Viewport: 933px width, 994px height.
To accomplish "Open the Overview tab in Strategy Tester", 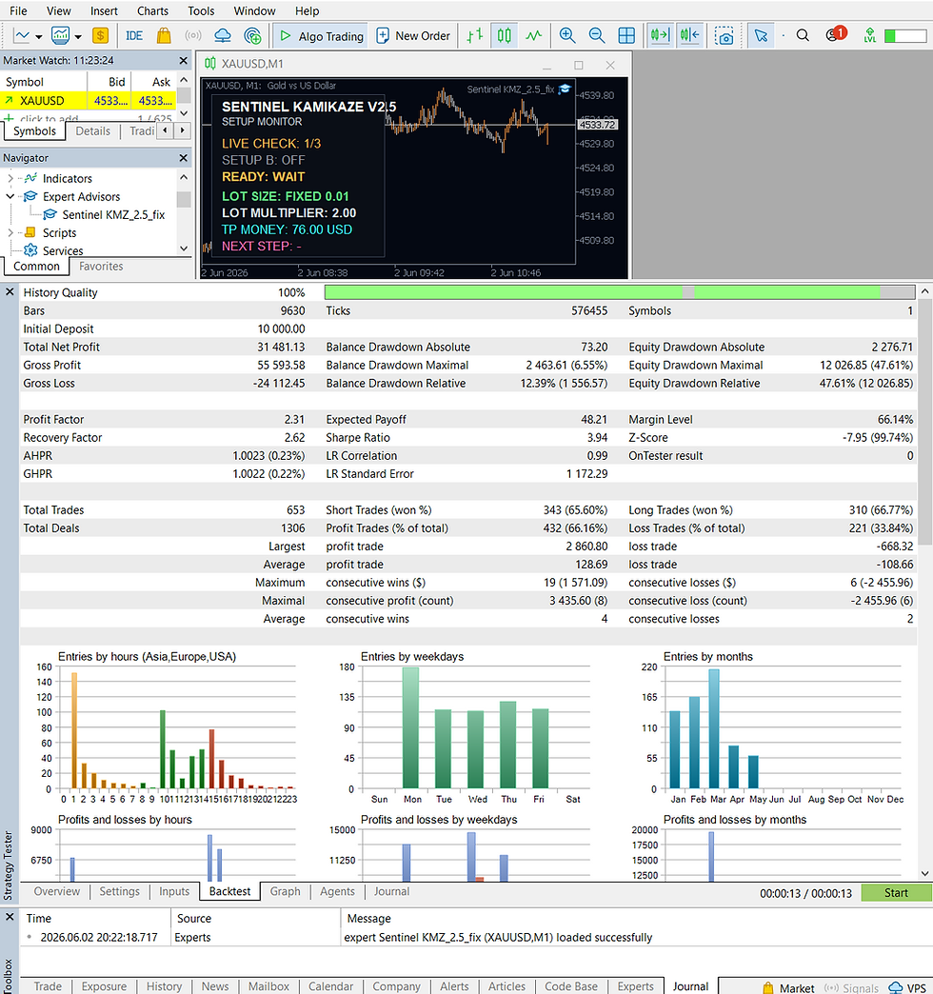I will (x=57, y=891).
